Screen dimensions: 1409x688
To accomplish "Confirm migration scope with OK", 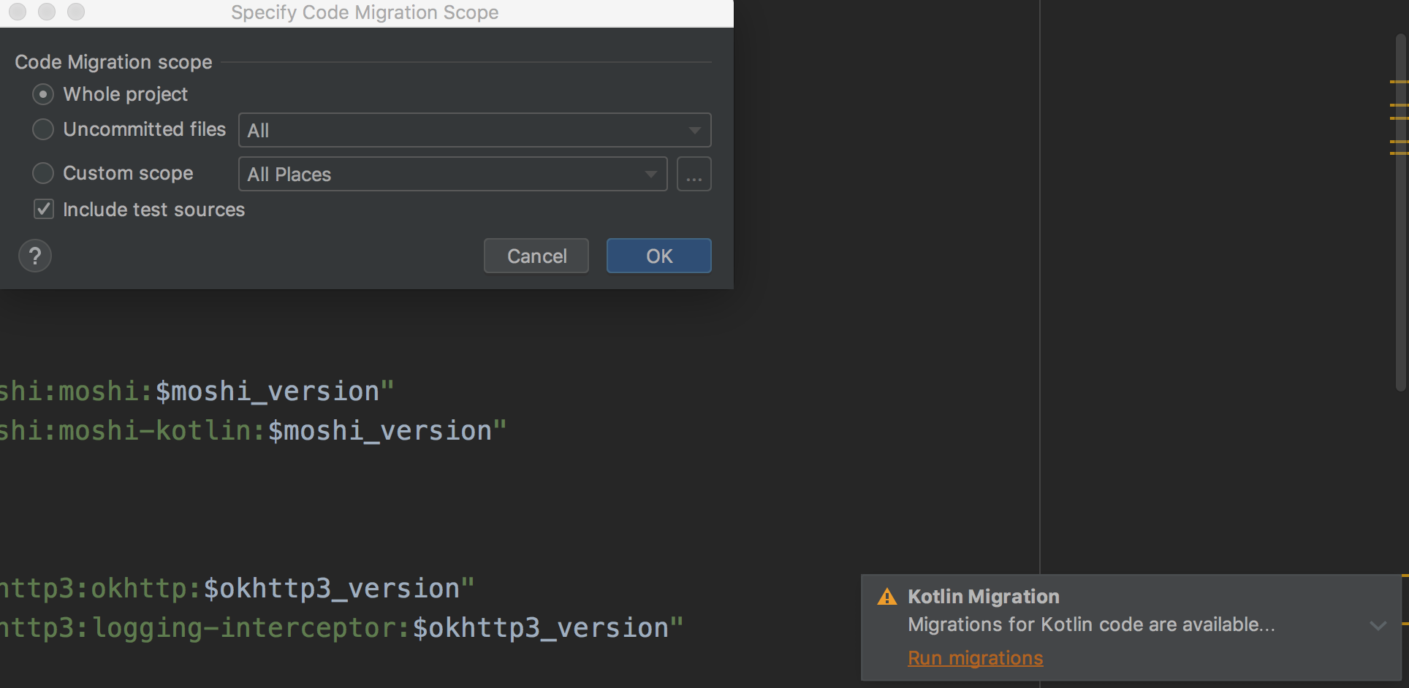I will pos(658,256).
